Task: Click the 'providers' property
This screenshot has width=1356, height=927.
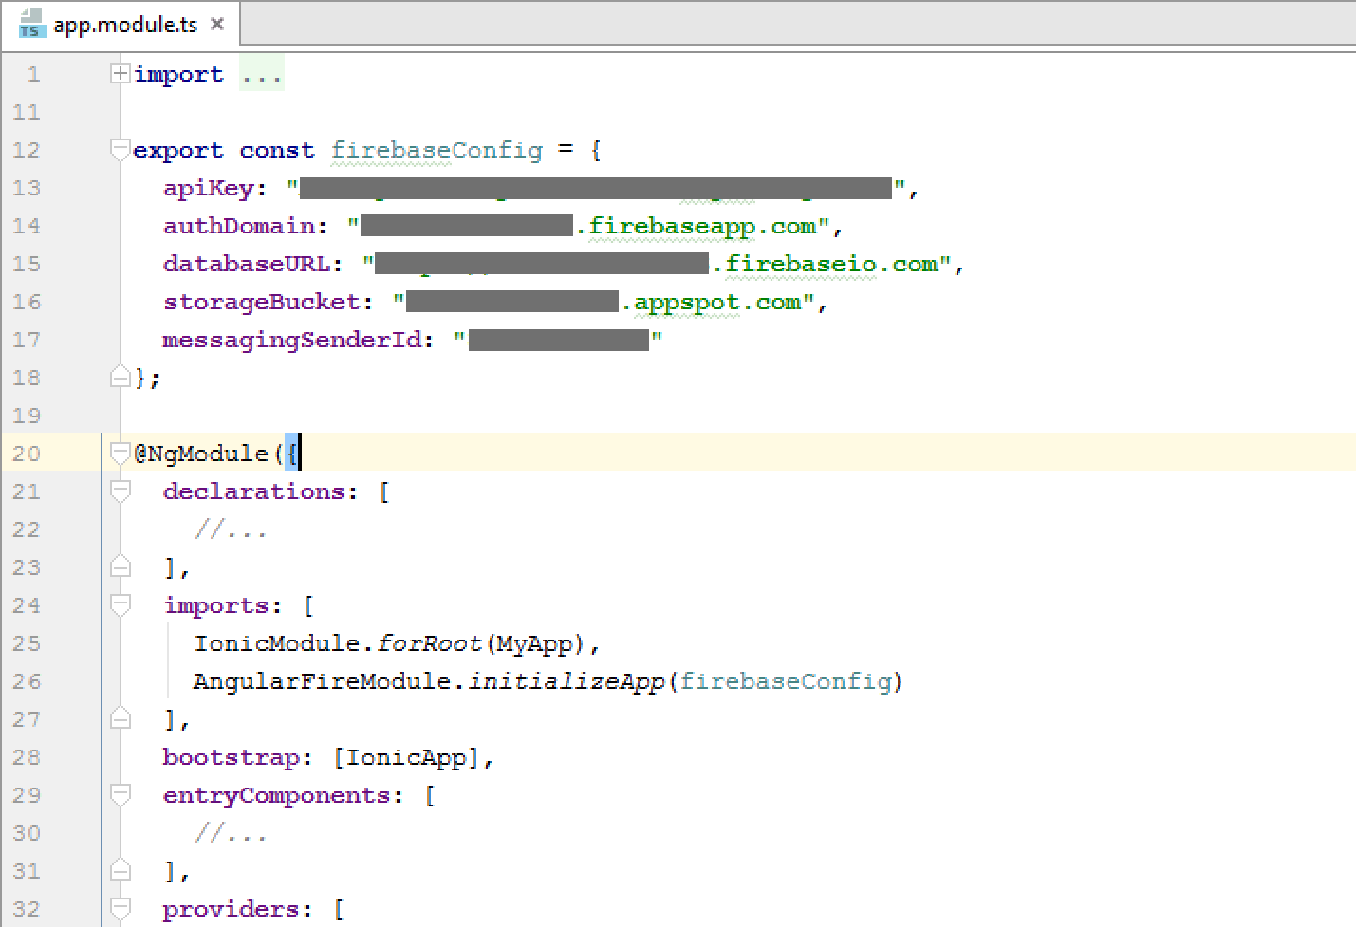Action: pos(231,909)
